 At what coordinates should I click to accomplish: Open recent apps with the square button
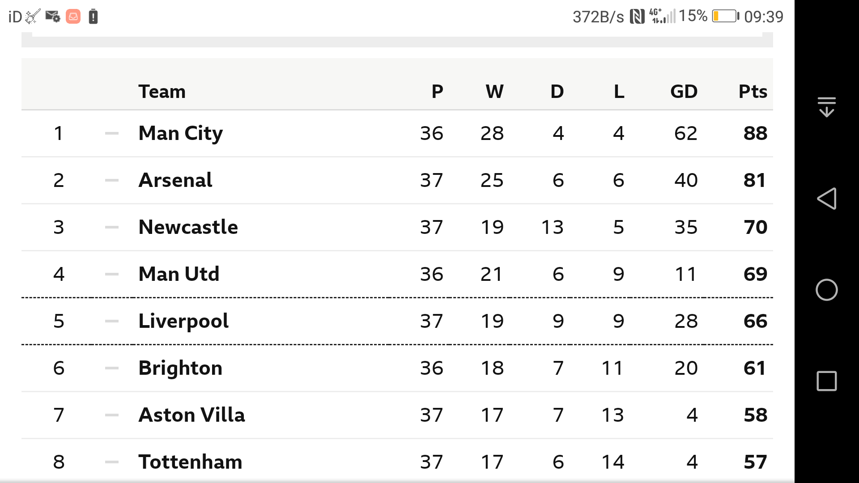(826, 381)
